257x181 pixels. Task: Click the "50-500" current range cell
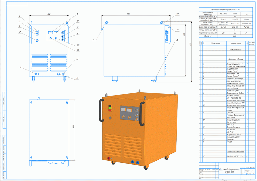223,20
